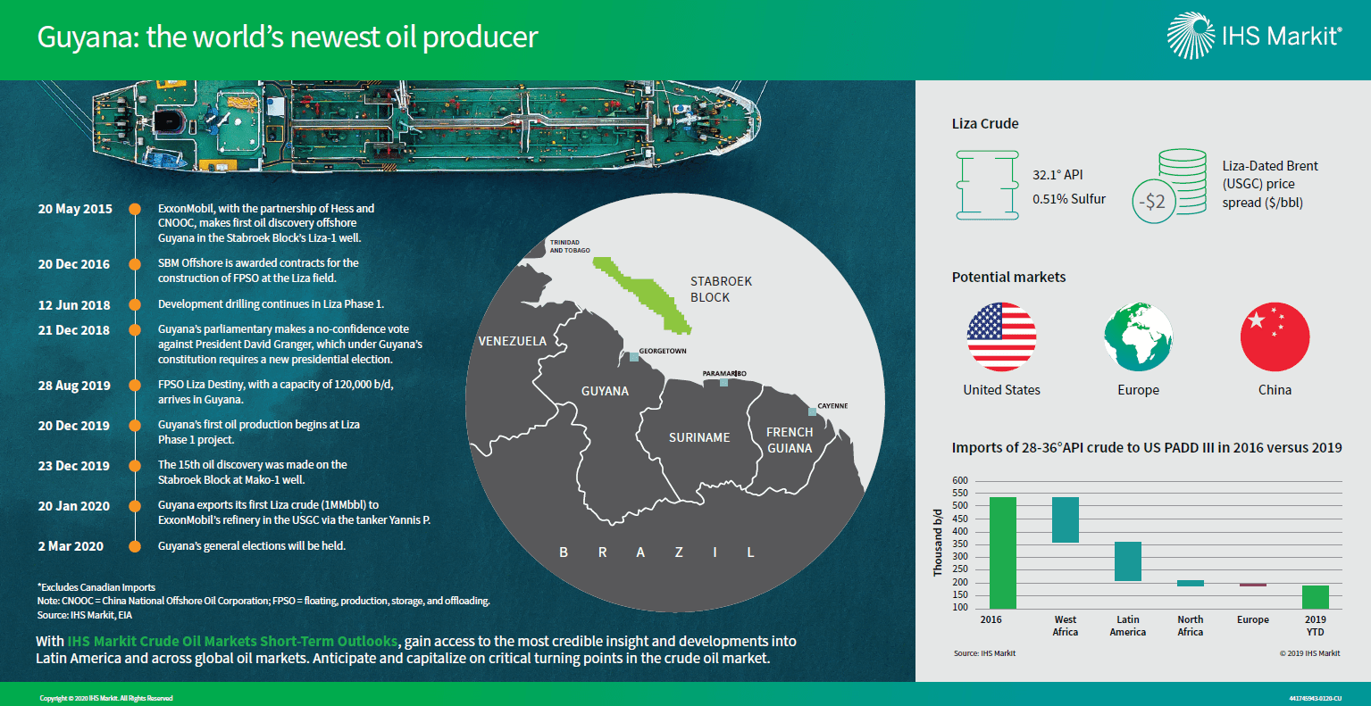Click the 2016 green bar in chart
1371x706 pixels.
tap(1003, 552)
